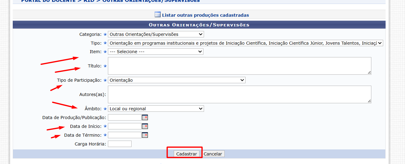
Task: Open calendar picker for Data de Término
Action: (145, 135)
